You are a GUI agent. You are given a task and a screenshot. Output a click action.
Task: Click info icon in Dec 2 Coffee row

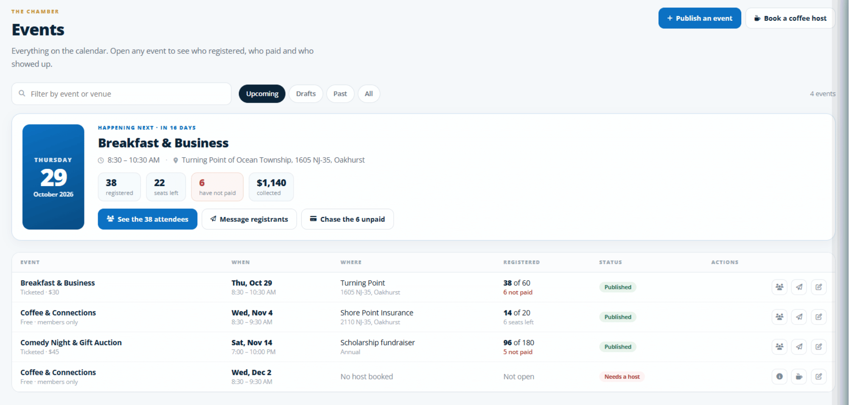pyautogui.click(x=779, y=377)
